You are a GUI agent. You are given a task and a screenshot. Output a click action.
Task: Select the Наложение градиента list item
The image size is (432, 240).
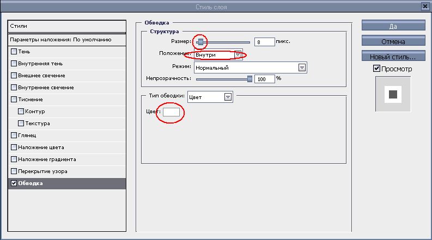tap(47, 159)
